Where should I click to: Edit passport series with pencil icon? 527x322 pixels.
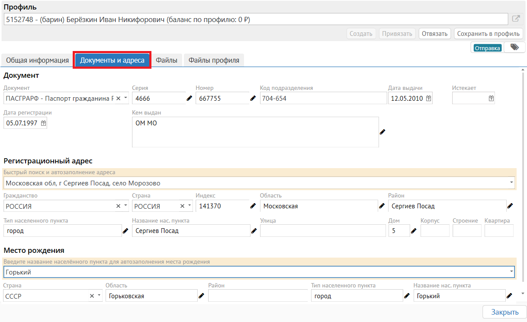pos(189,99)
